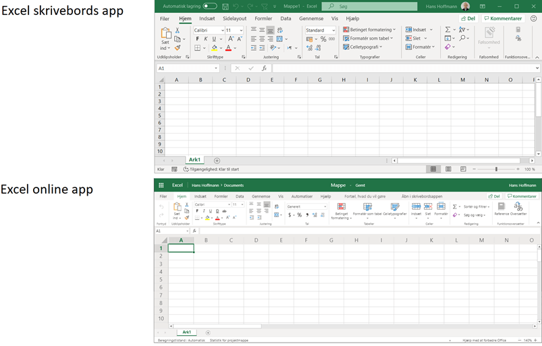Click Slet cells button in desktop Excel
Viewport: 542px width, 346px height.
pyautogui.click(x=413, y=38)
